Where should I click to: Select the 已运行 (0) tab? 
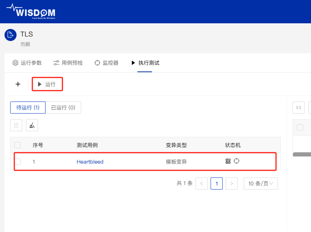[x=63, y=108]
